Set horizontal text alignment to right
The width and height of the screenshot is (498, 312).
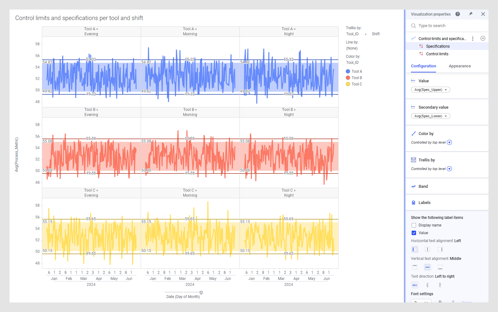coord(440,249)
